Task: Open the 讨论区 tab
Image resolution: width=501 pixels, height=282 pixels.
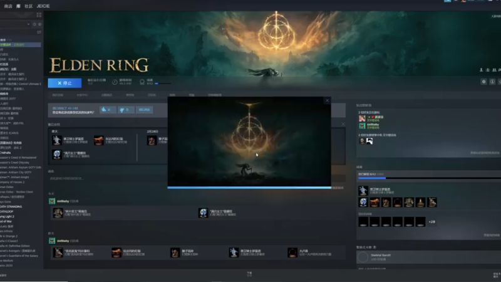Action: [152, 95]
